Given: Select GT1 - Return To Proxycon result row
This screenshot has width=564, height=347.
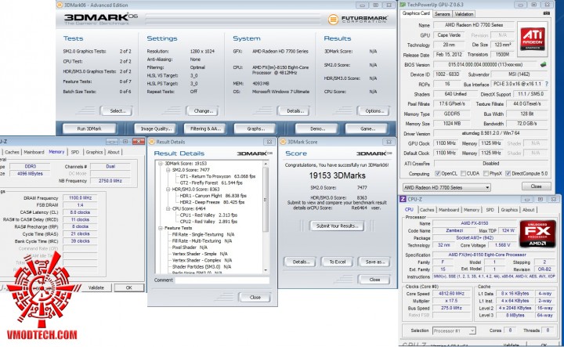Looking at the screenshot, I should click(217, 176).
